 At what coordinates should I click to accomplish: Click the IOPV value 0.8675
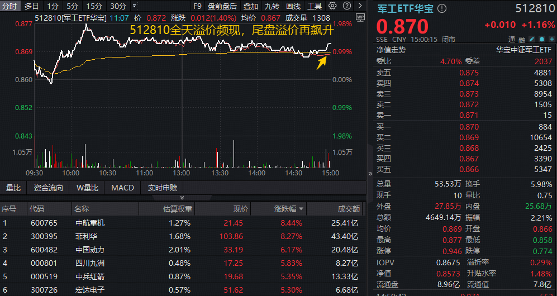[449, 262]
